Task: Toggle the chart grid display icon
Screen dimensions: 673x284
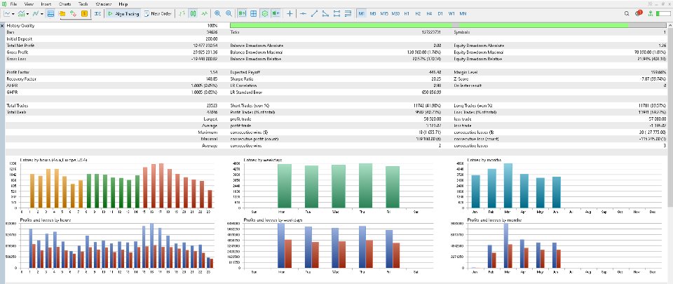Action: pos(254,14)
